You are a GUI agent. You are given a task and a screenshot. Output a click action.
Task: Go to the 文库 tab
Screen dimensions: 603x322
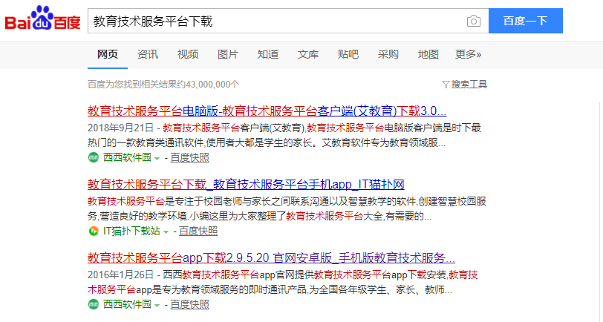click(308, 54)
